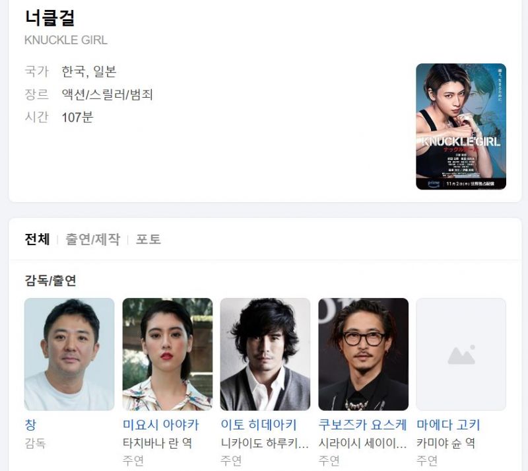Click the 너클걸 movie title
This screenshot has height=471, width=528.
point(50,18)
